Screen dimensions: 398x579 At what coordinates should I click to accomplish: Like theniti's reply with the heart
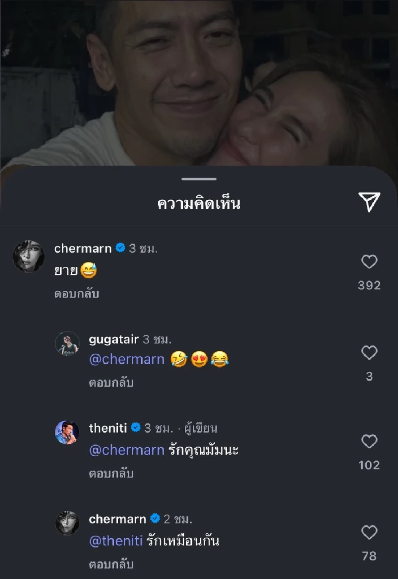pyautogui.click(x=369, y=442)
